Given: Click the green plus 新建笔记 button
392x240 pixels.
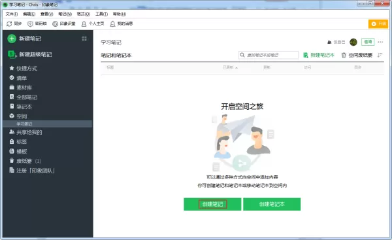Looking at the screenshot, I should [x=24, y=39].
